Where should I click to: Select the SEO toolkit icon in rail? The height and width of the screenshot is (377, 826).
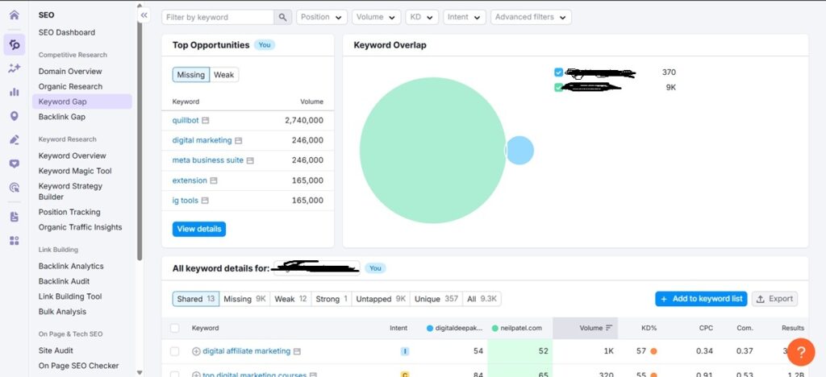pos(15,44)
